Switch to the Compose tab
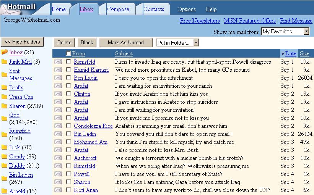Screen dimensions: 314x195 coord(118,9)
